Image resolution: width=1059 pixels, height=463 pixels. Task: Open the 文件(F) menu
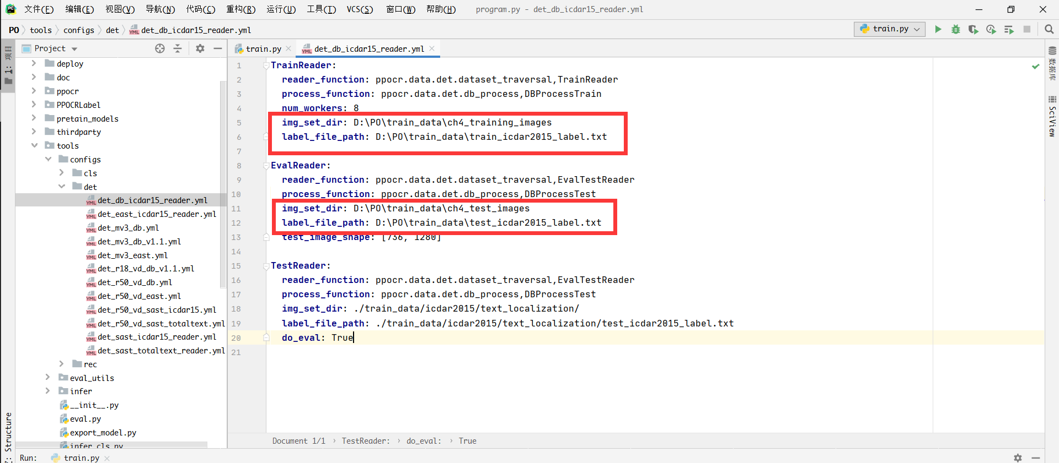(39, 9)
